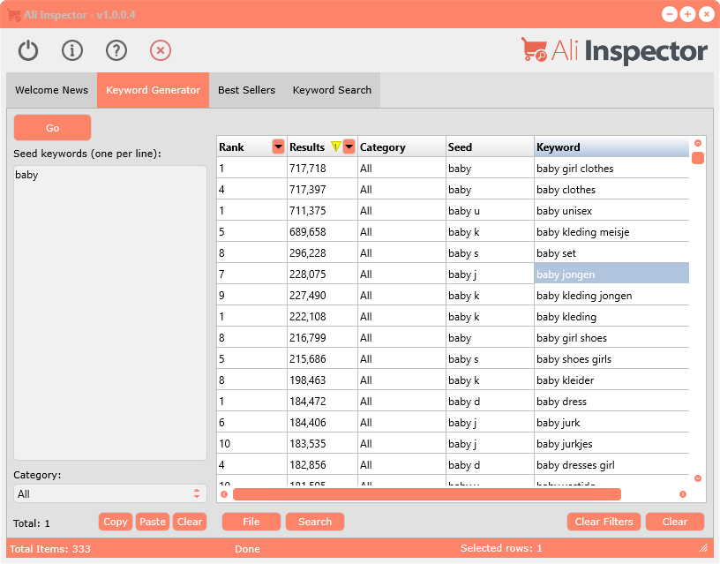This screenshot has height=564, width=720.
Task: Click the 296,228 results value
Action: [x=308, y=253]
